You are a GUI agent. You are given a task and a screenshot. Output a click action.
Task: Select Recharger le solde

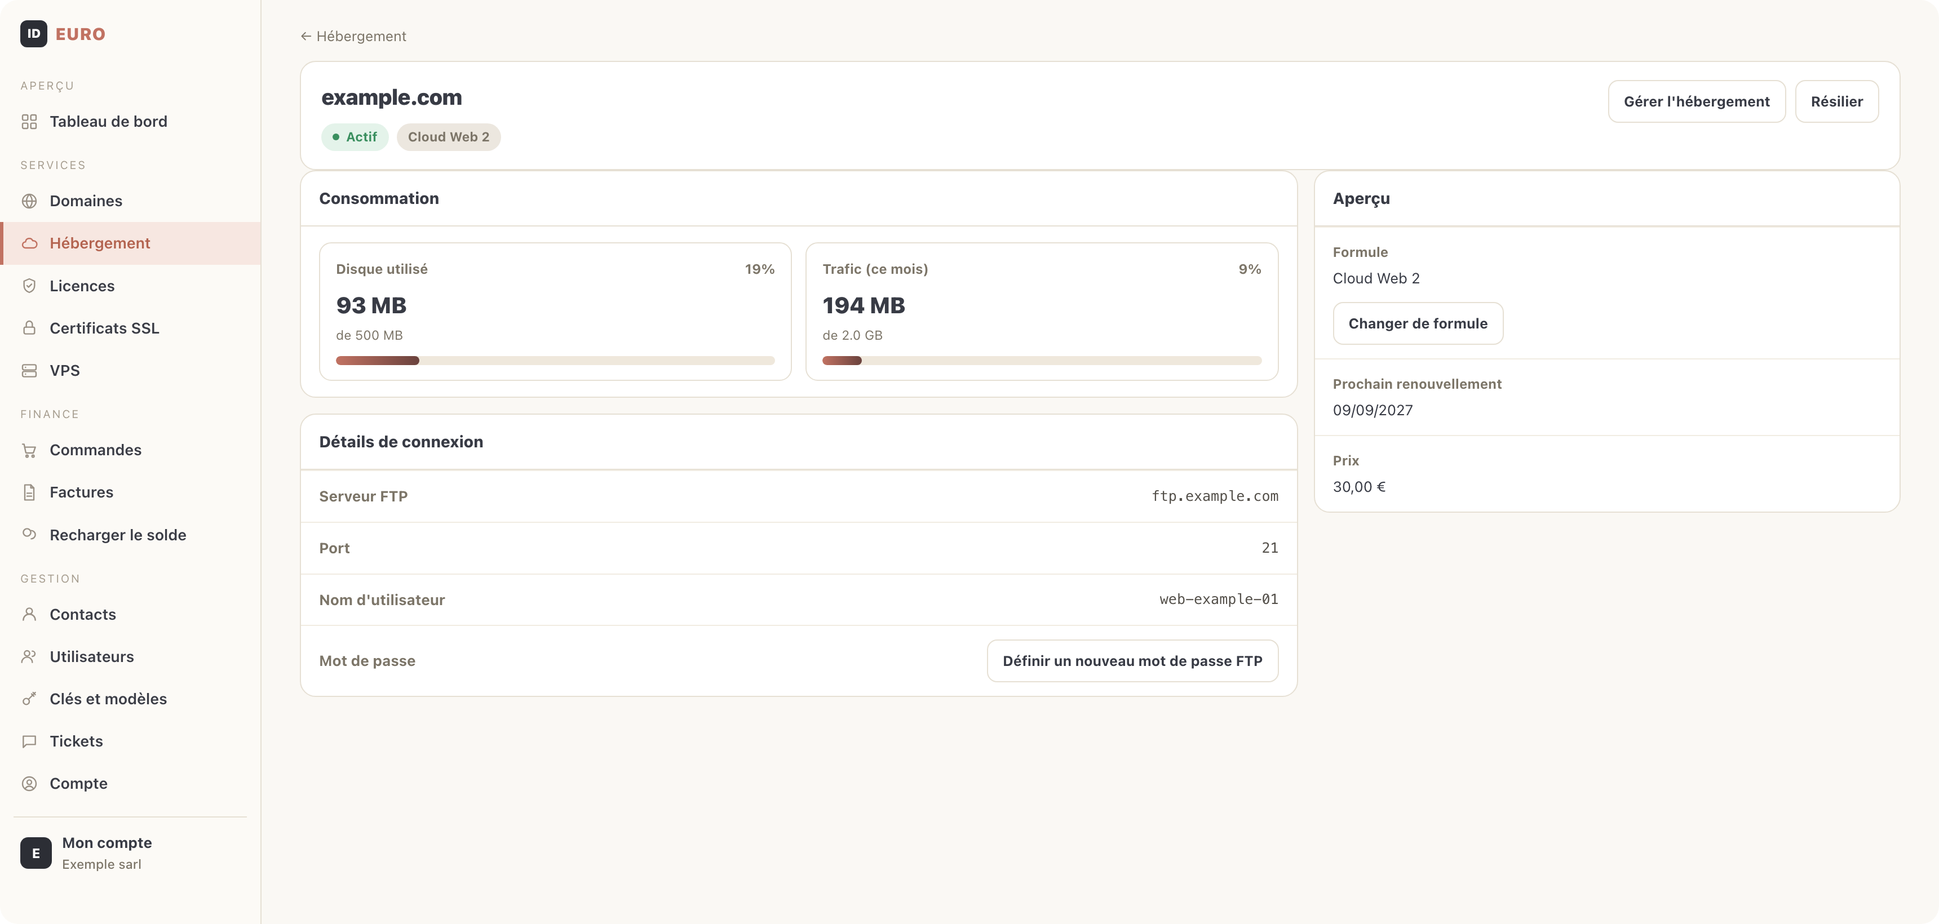pyautogui.click(x=130, y=534)
